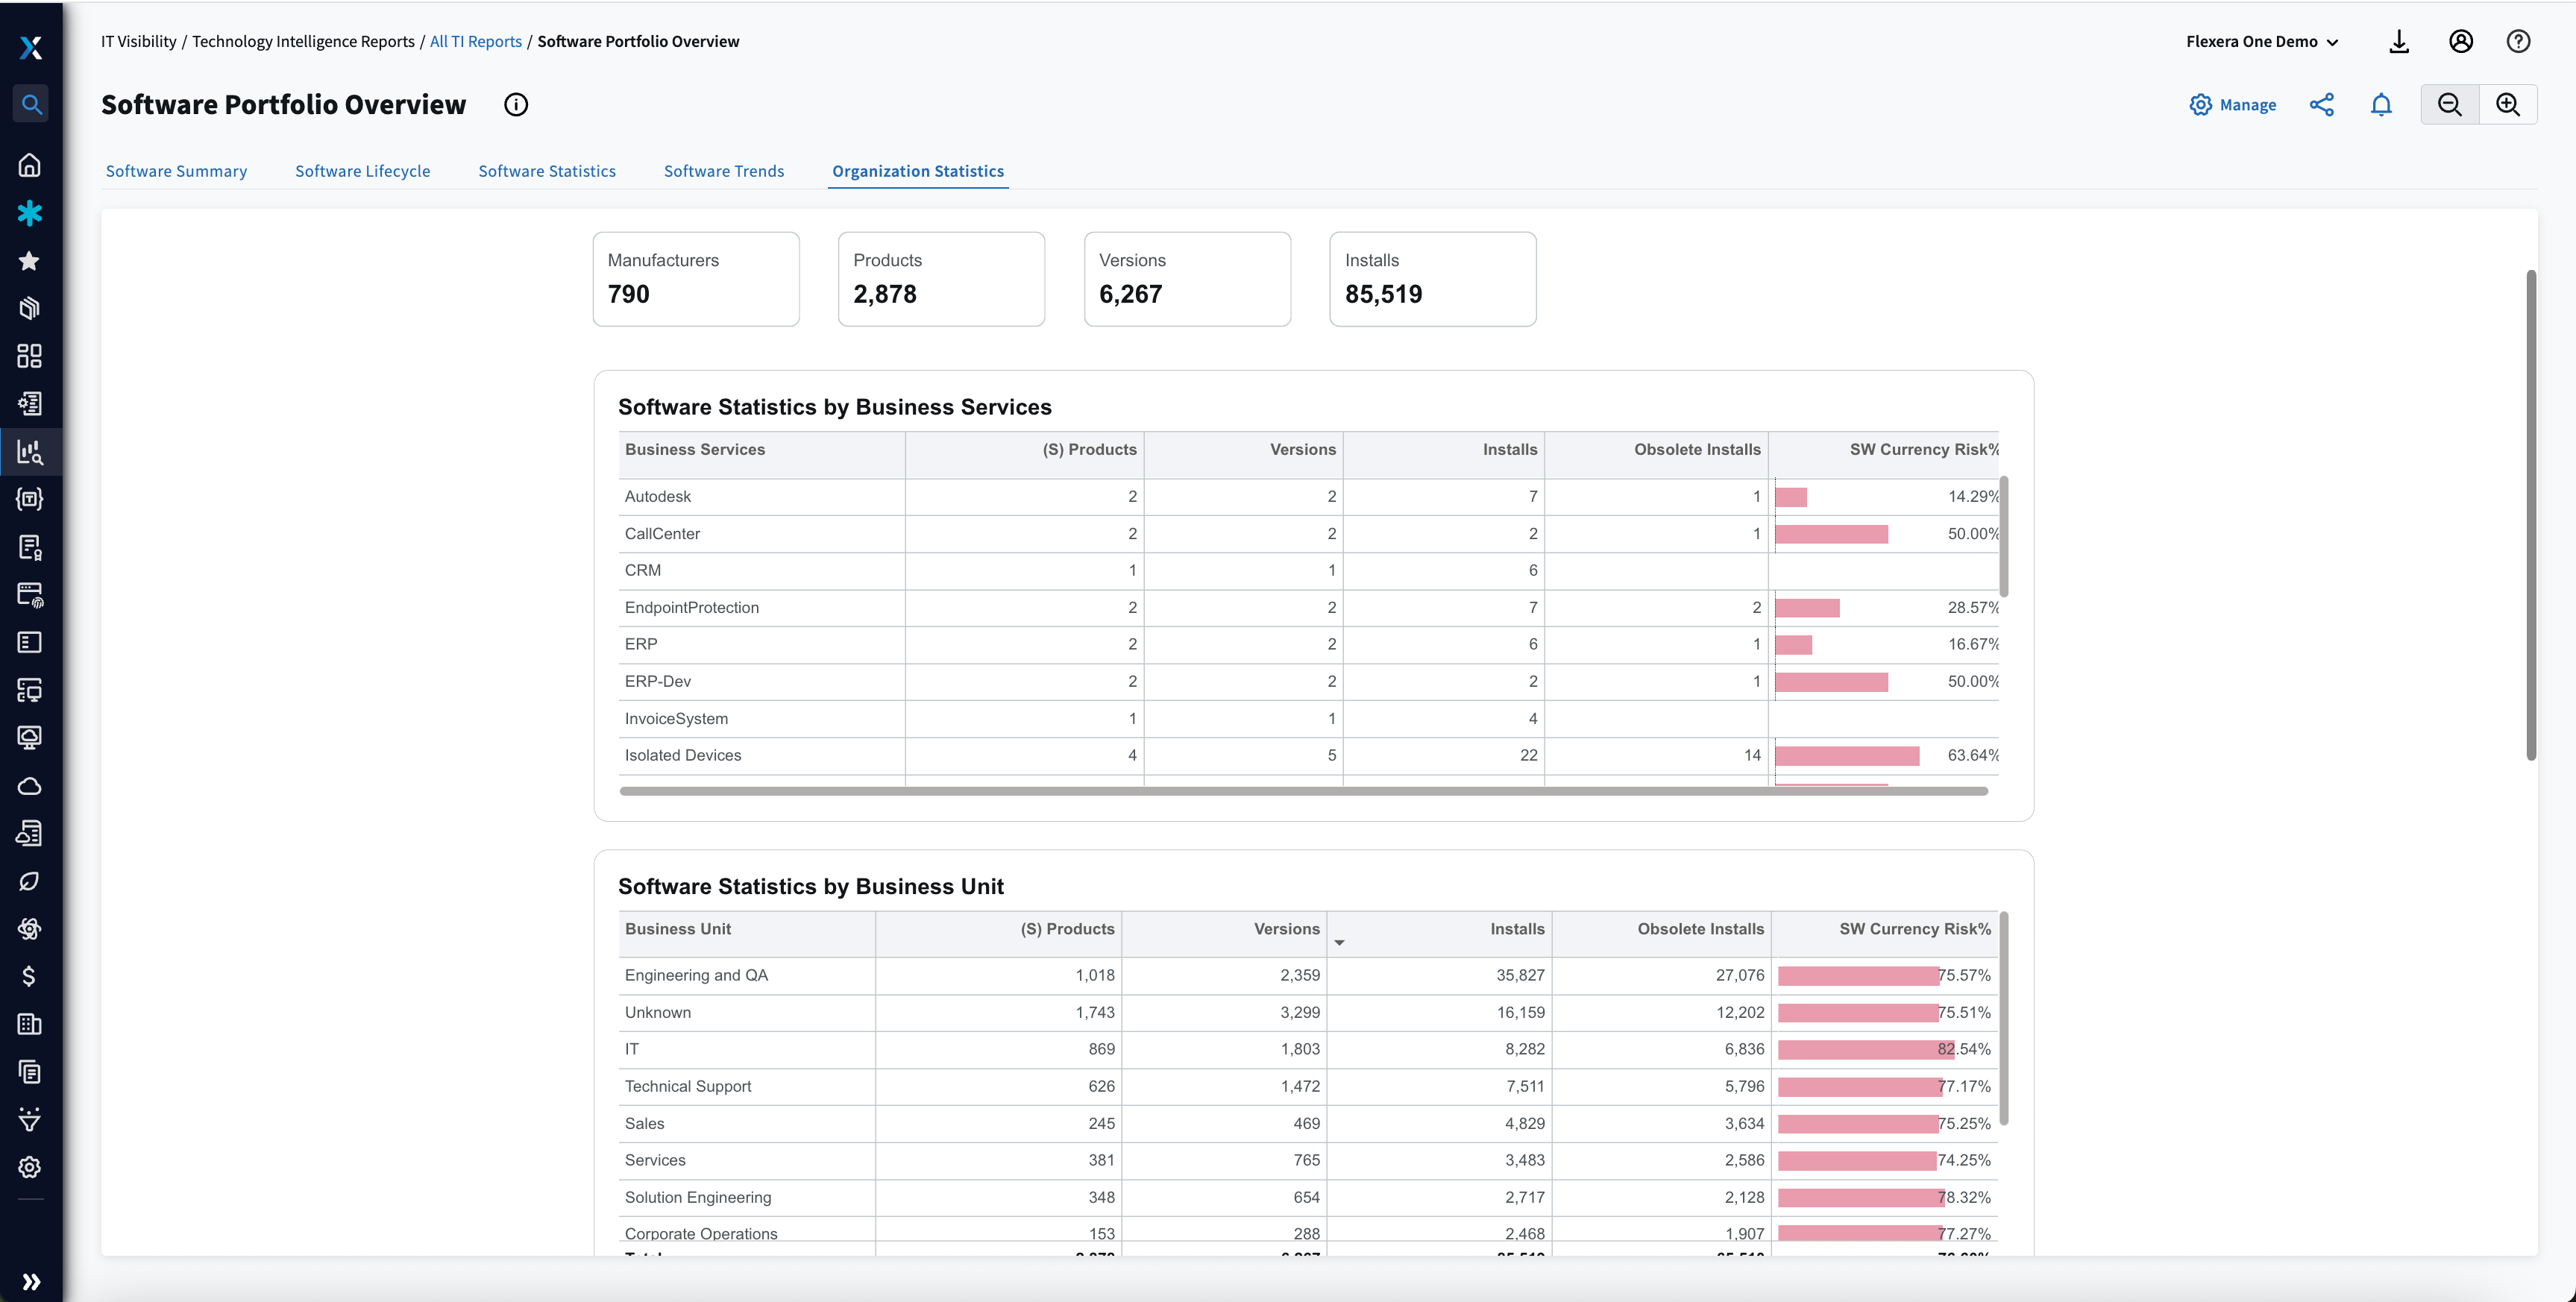
Task: Click the Manage button
Action: [x=2234, y=104]
